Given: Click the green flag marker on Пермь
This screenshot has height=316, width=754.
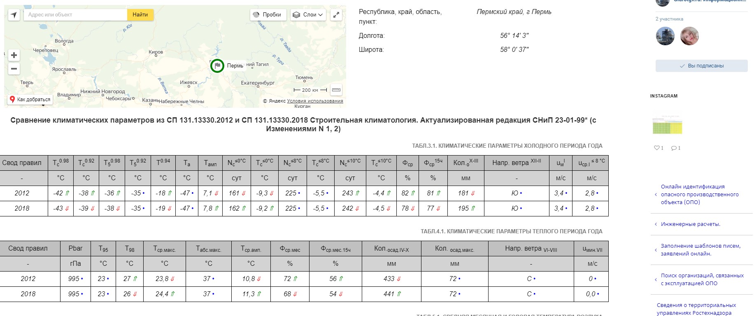Looking at the screenshot, I should point(217,66).
